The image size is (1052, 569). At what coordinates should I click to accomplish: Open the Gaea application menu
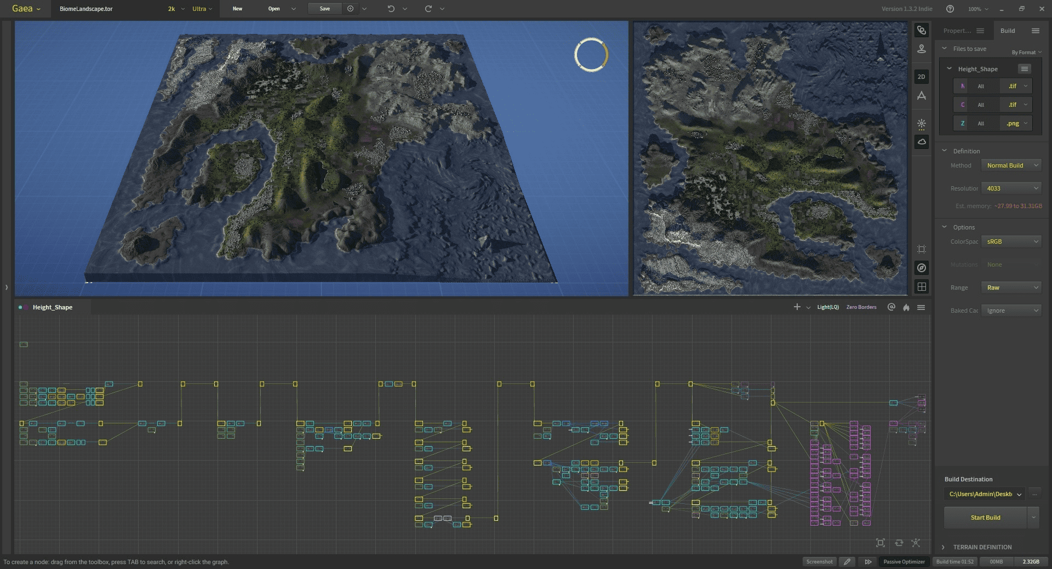click(x=26, y=9)
